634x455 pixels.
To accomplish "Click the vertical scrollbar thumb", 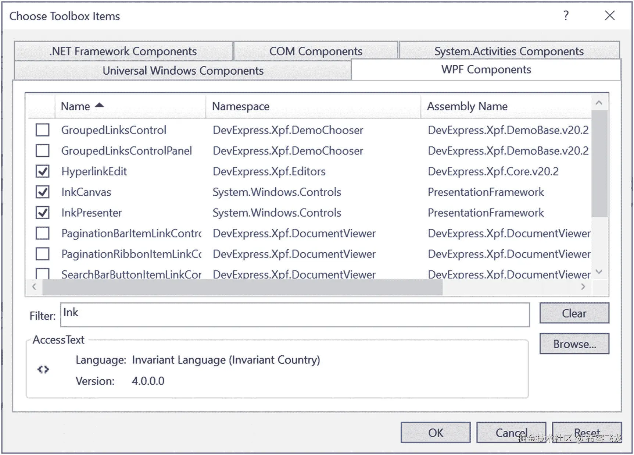I will tap(599, 164).
